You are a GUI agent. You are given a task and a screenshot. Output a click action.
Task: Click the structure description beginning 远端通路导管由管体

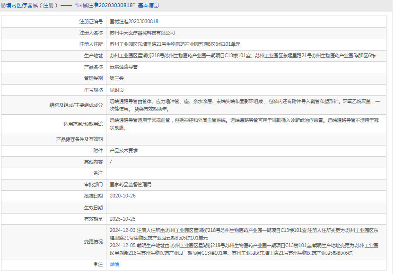(245, 105)
